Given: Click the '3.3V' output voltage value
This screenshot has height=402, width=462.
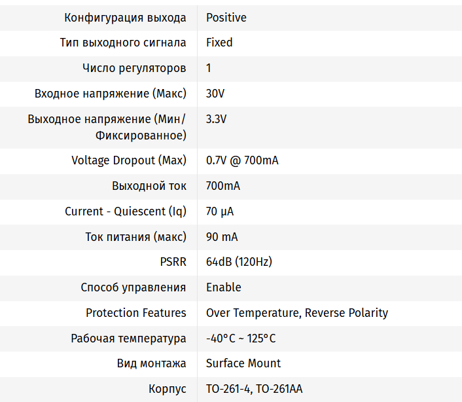Looking at the screenshot, I should [x=216, y=119].
